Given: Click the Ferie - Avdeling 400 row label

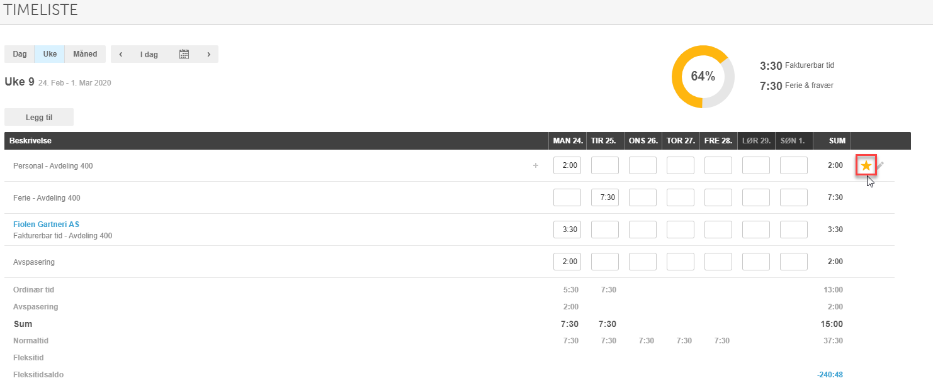Looking at the screenshot, I should coord(47,198).
